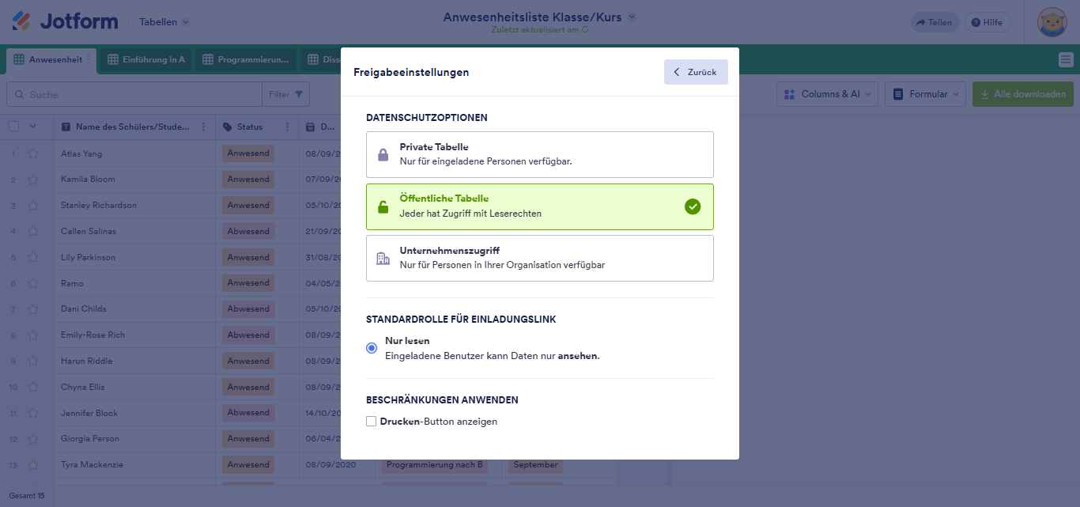Click the download icon on Alle downloaden
1080x507 pixels.
[x=985, y=94]
